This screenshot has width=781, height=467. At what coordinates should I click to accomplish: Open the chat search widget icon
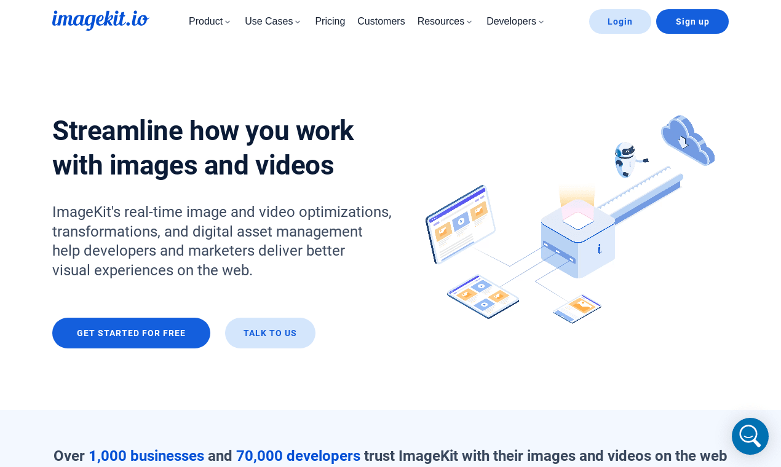click(x=750, y=436)
